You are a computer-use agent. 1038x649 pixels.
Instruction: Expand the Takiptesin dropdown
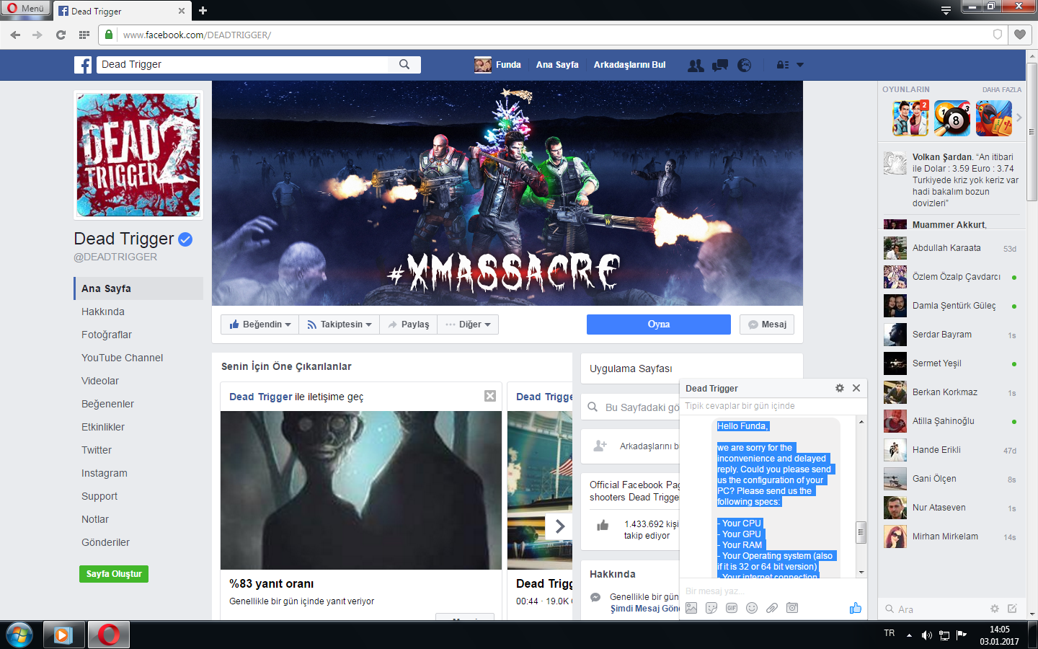click(x=340, y=324)
